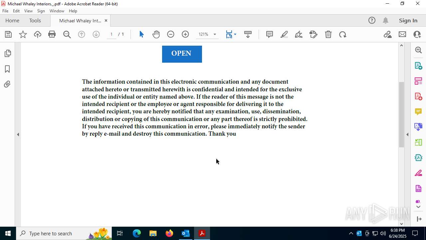Screen dimensions: 426x240
Task: Click the delete trash icon
Action: (328, 34)
